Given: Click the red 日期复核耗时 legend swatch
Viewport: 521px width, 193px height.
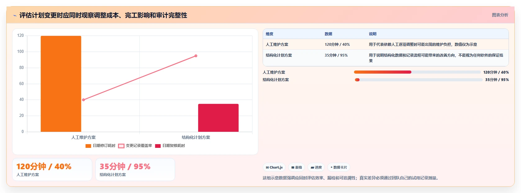Looking at the screenshot, I should point(158,146).
